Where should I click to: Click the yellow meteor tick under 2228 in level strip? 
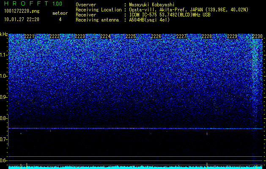coord(207,166)
